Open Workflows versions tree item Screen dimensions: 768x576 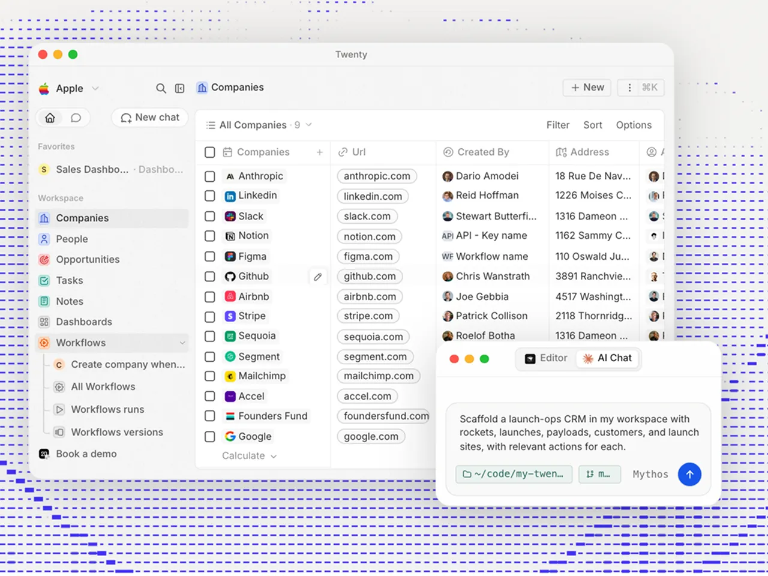pos(117,433)
